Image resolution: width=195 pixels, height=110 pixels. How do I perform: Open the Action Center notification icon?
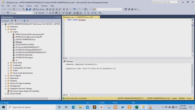coord(190,107)
